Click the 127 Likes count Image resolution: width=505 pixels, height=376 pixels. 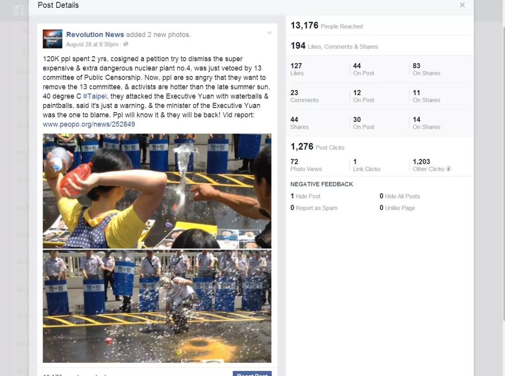click(297, 69)
